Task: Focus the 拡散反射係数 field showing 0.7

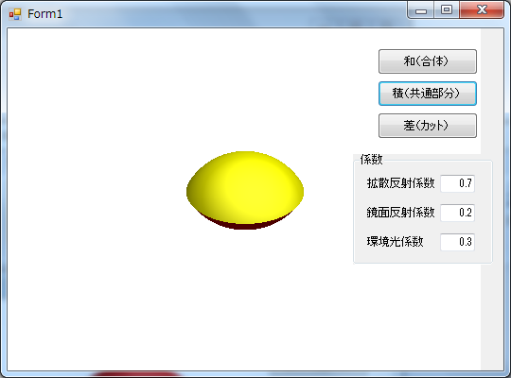Action: (x=458, y=183)
